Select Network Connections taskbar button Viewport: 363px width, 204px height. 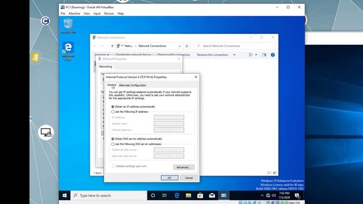click(223, 195)
